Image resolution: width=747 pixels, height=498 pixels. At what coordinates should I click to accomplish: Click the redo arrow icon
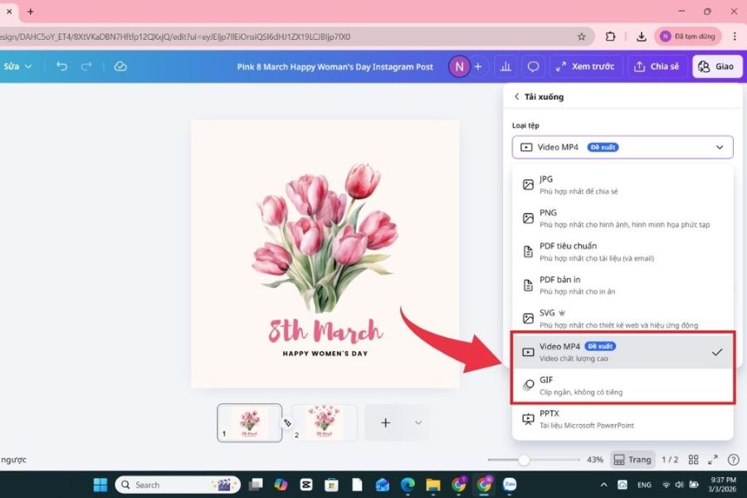pyautogui.click(x=86, y=66)
